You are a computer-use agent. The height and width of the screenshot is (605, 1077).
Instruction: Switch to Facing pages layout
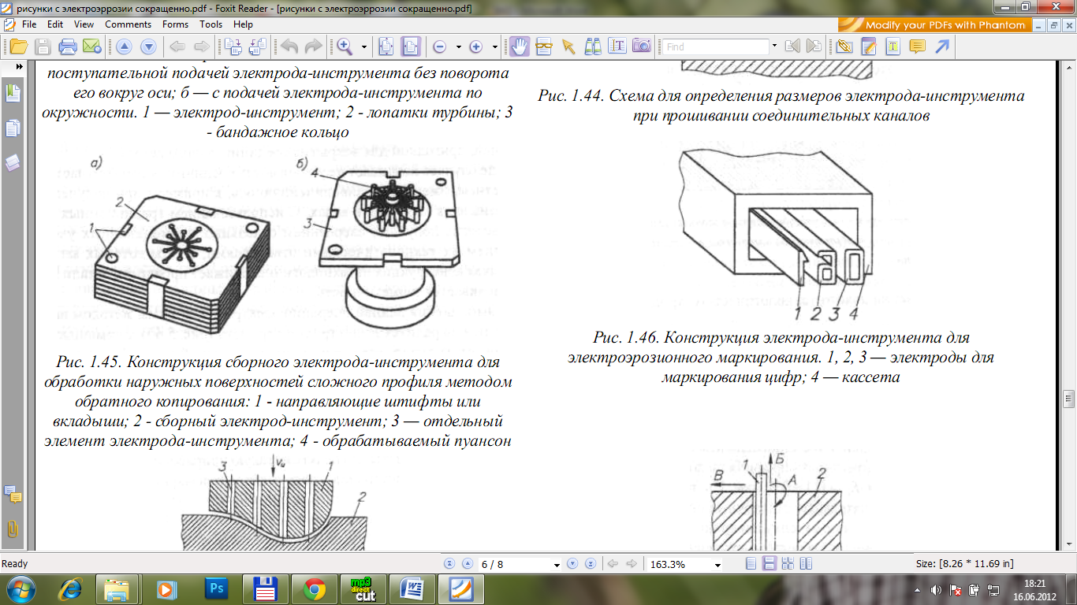coord(805,564)
